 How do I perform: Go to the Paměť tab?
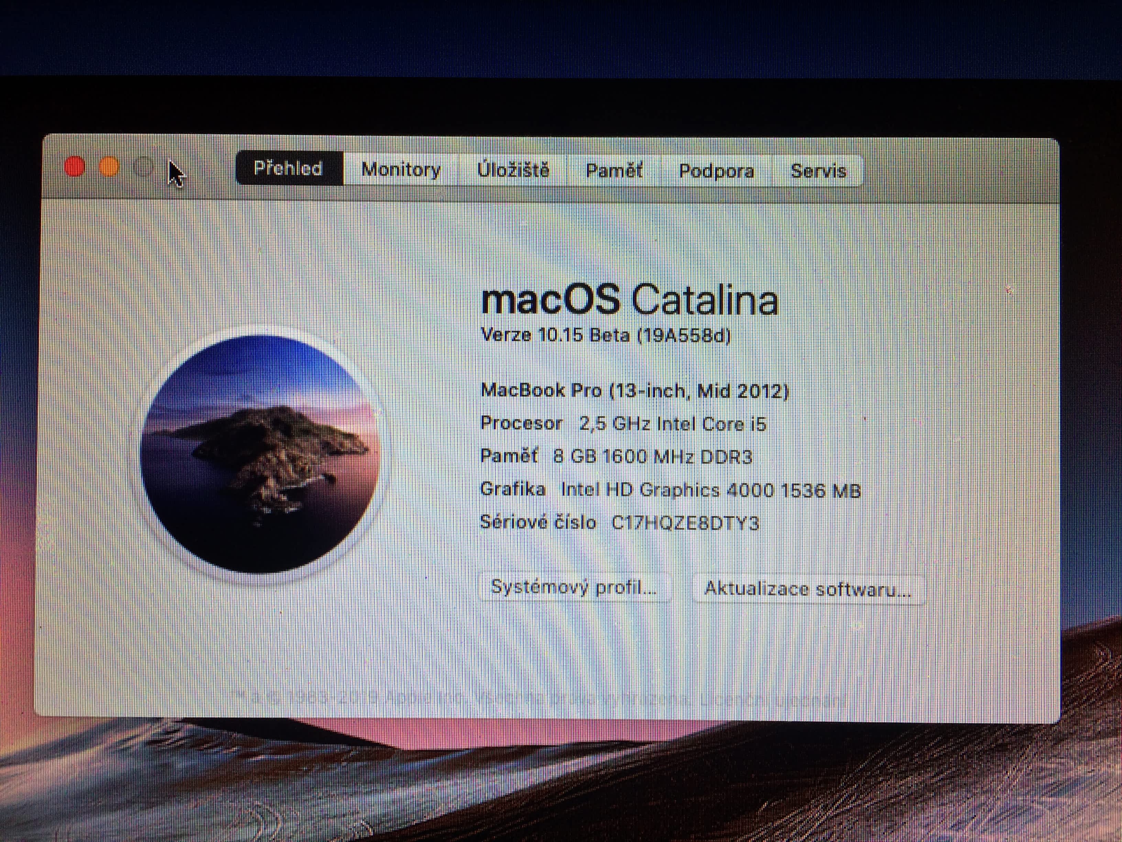click(x=614, y=171)
